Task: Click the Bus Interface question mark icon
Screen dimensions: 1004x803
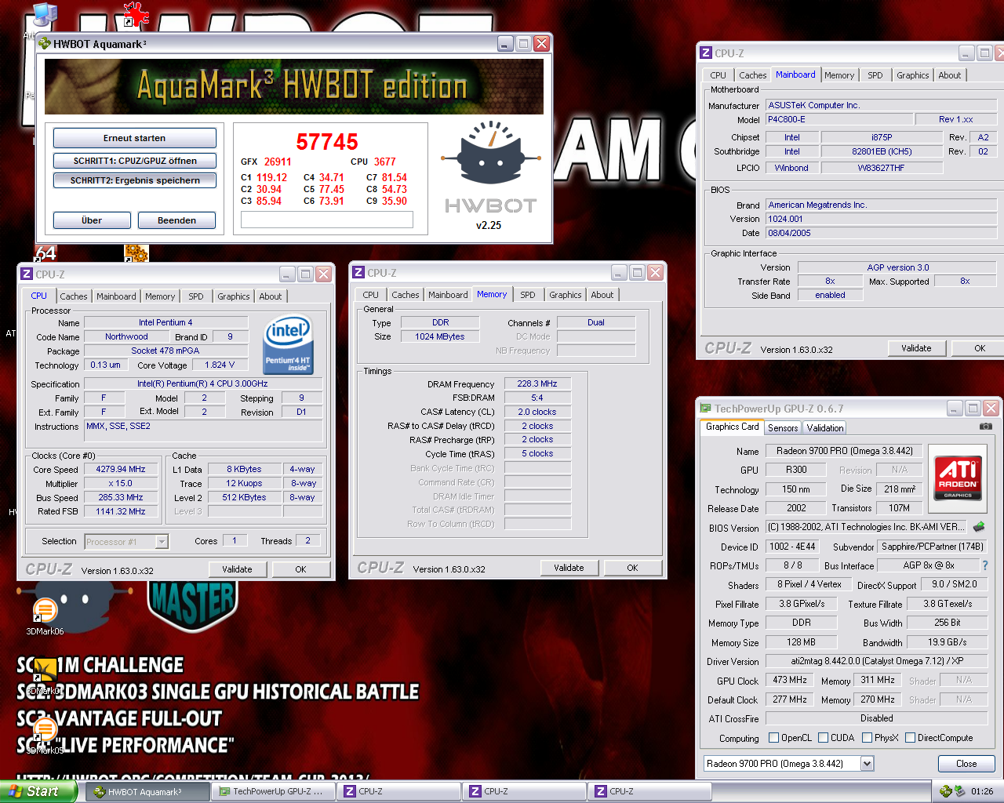Action: click(985, 565)
